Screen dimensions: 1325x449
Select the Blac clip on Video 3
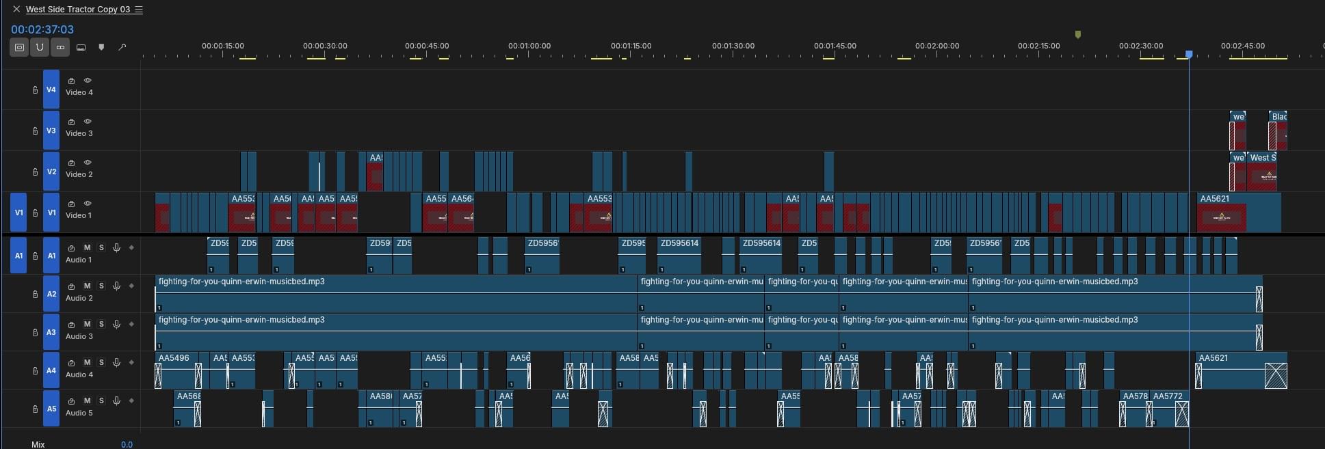[x=1278, y=131]
